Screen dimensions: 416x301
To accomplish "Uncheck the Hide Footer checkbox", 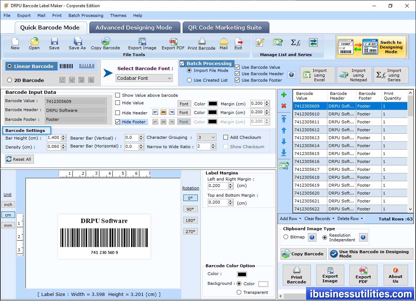I will pyautogui.click(x=117, y=122).
